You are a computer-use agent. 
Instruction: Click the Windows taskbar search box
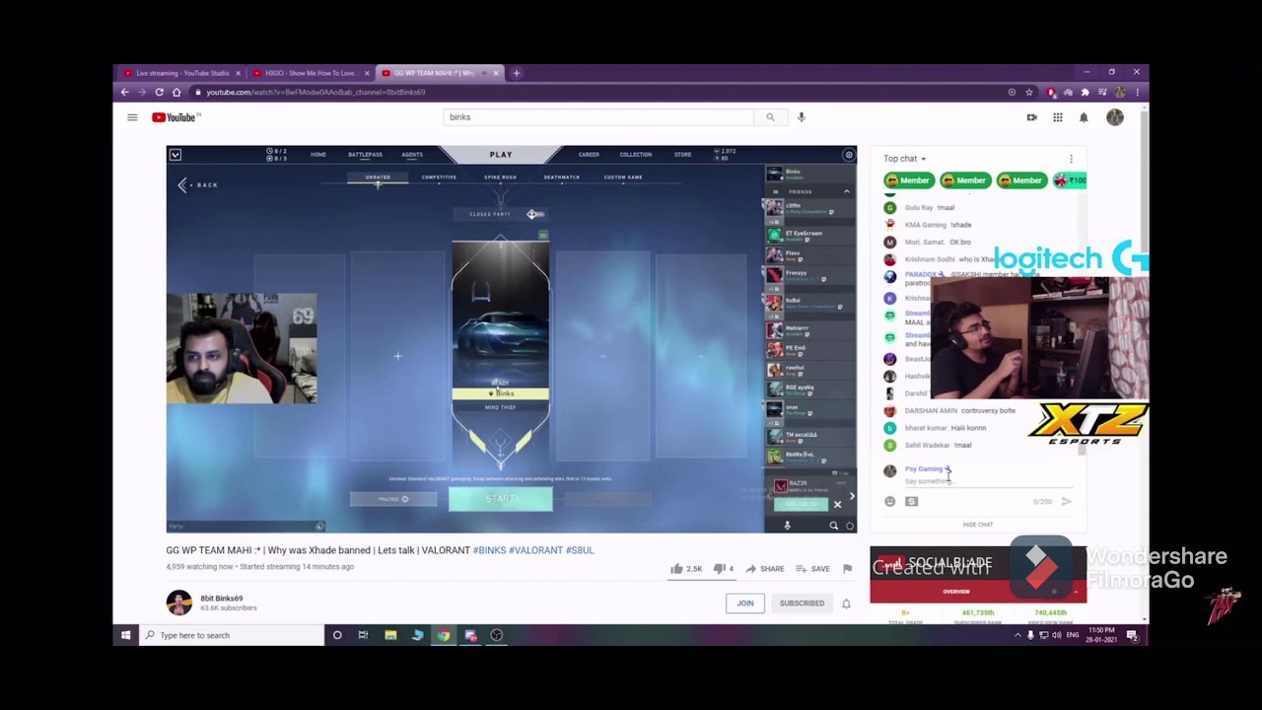click(x=231, y=635)
